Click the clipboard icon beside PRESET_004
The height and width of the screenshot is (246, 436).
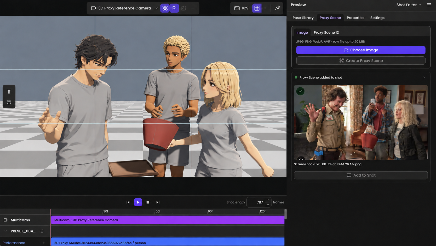coord(42,231)
